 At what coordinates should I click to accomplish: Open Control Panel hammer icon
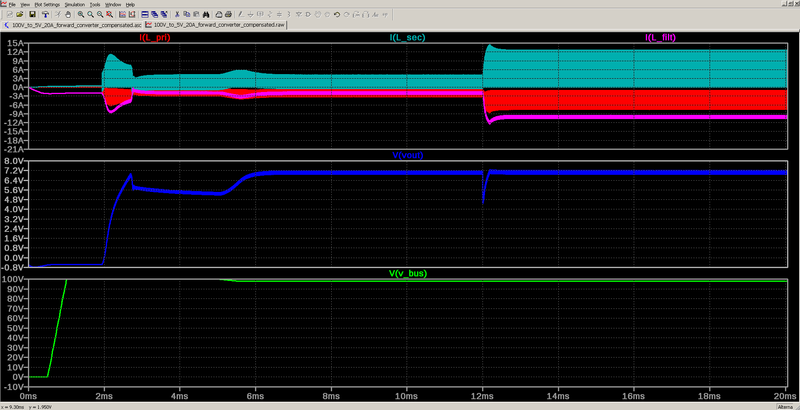pos(45,15)
